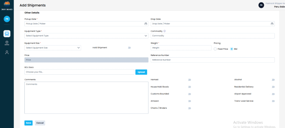This screenshot has width=285, height=128.
Task: Click the Upload button for BOL Docs
Action: 141,72
